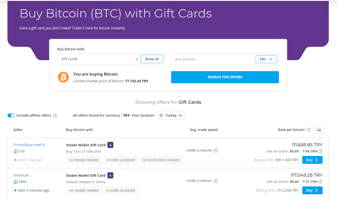Screen dimensions: 337x198
Task: Click the Any amount input field
Action: pyautogui.click(x=212, y=59)
